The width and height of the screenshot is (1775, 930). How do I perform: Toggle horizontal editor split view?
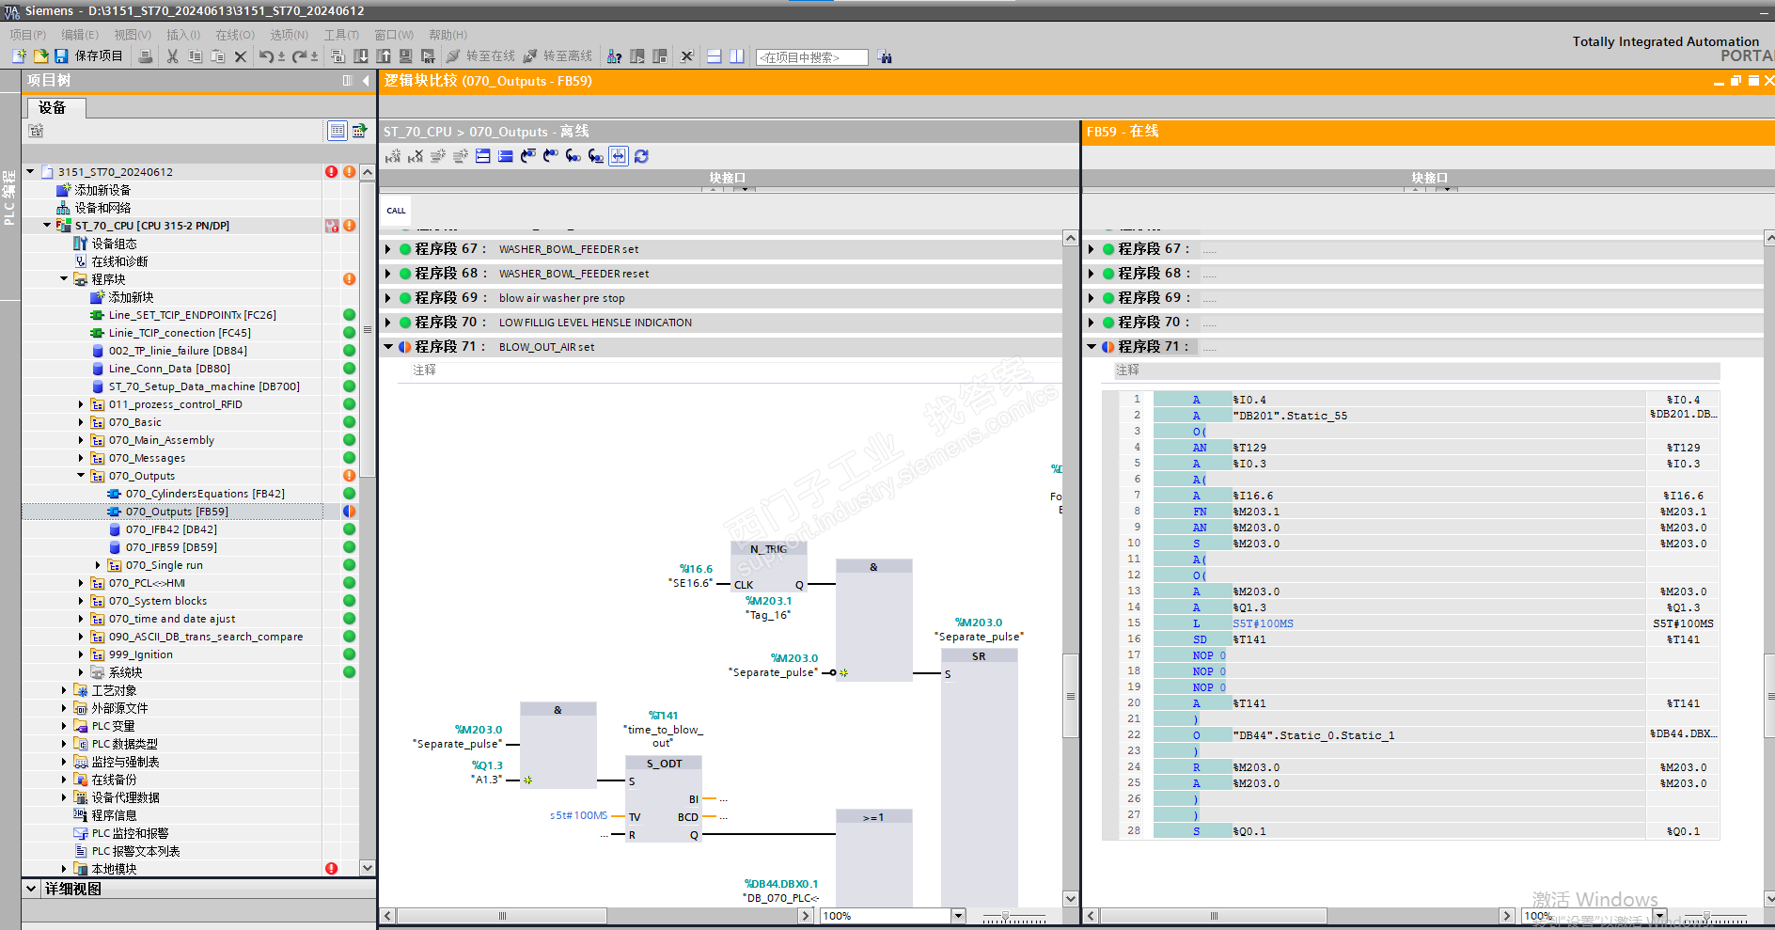[x=715, y=56]
